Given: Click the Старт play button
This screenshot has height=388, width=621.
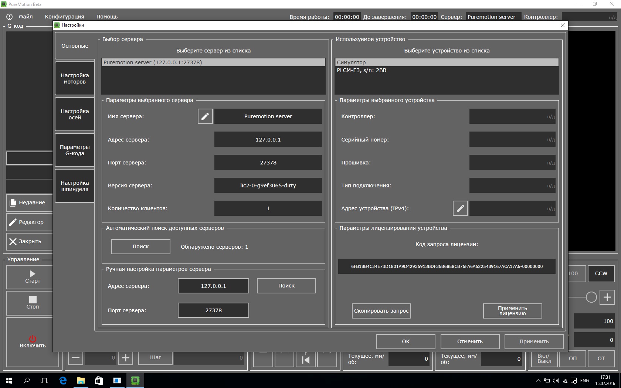Looking at the screenshot, I should click(x=33, y=277).
